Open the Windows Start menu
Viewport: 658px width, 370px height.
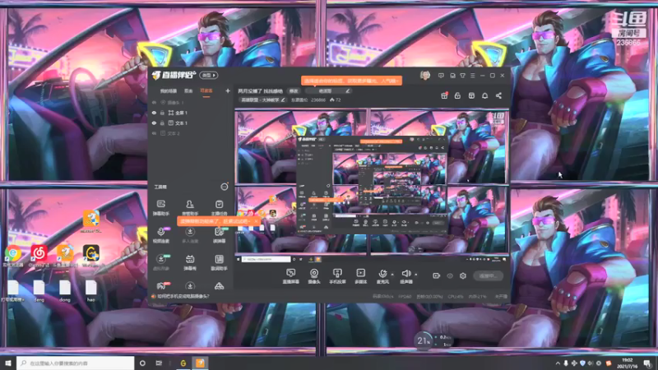coord(8,363)
